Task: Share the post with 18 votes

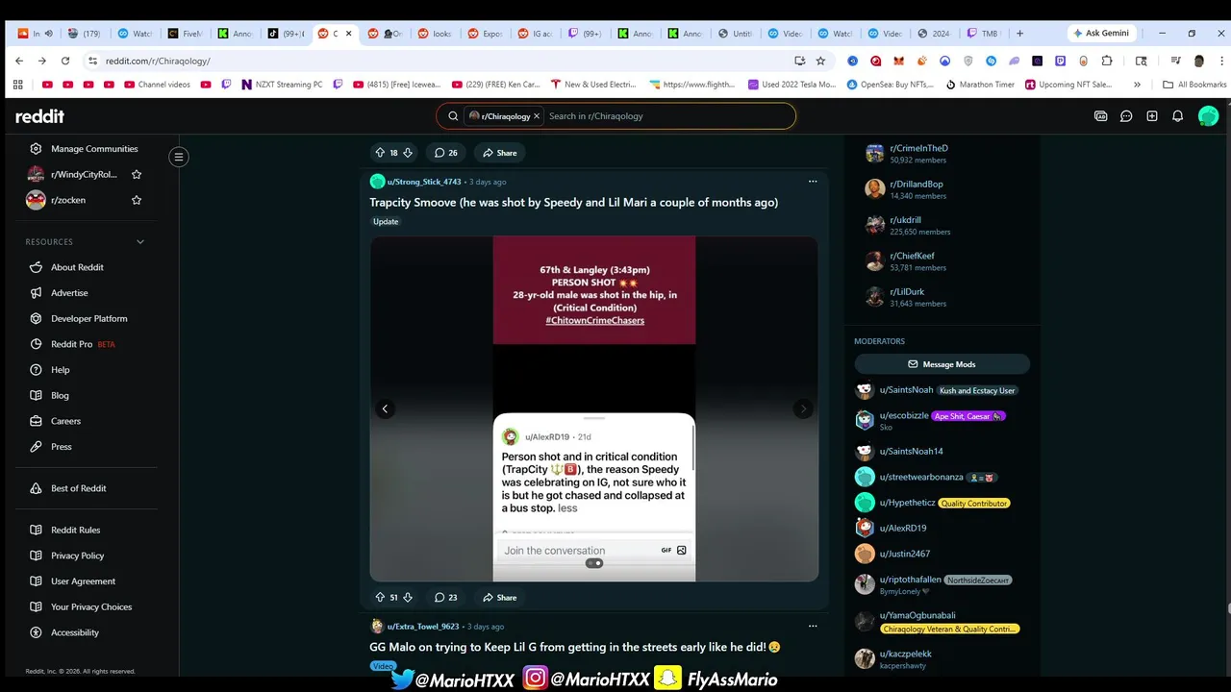Action: click(x=500, y=153)
